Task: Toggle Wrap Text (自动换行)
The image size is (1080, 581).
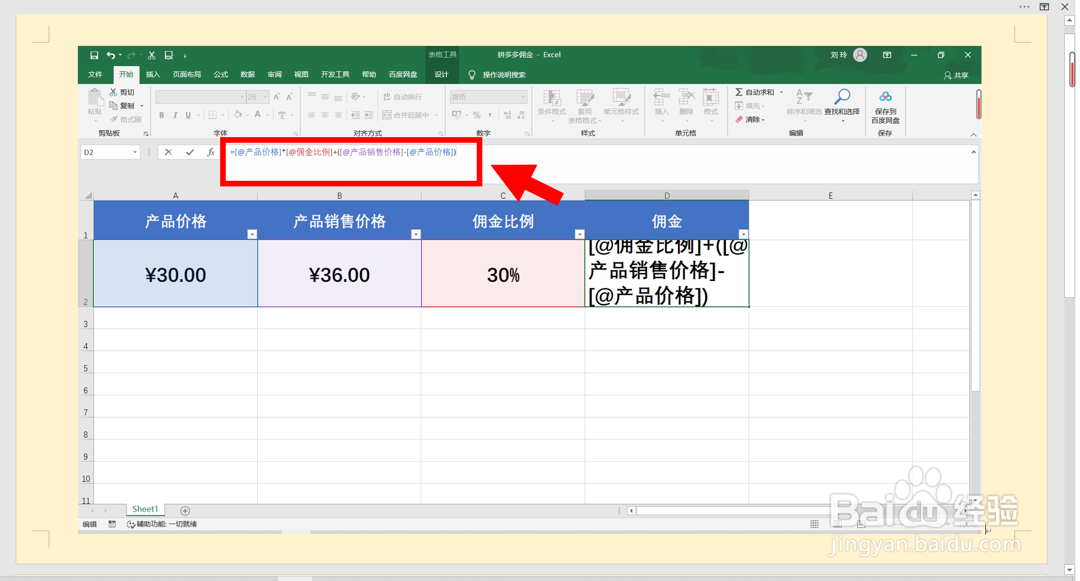Action: pyautogui.click(x=403, y=97)
